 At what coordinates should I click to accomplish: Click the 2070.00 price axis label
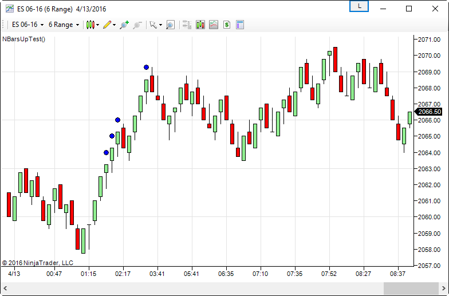[x=429, y=56]
